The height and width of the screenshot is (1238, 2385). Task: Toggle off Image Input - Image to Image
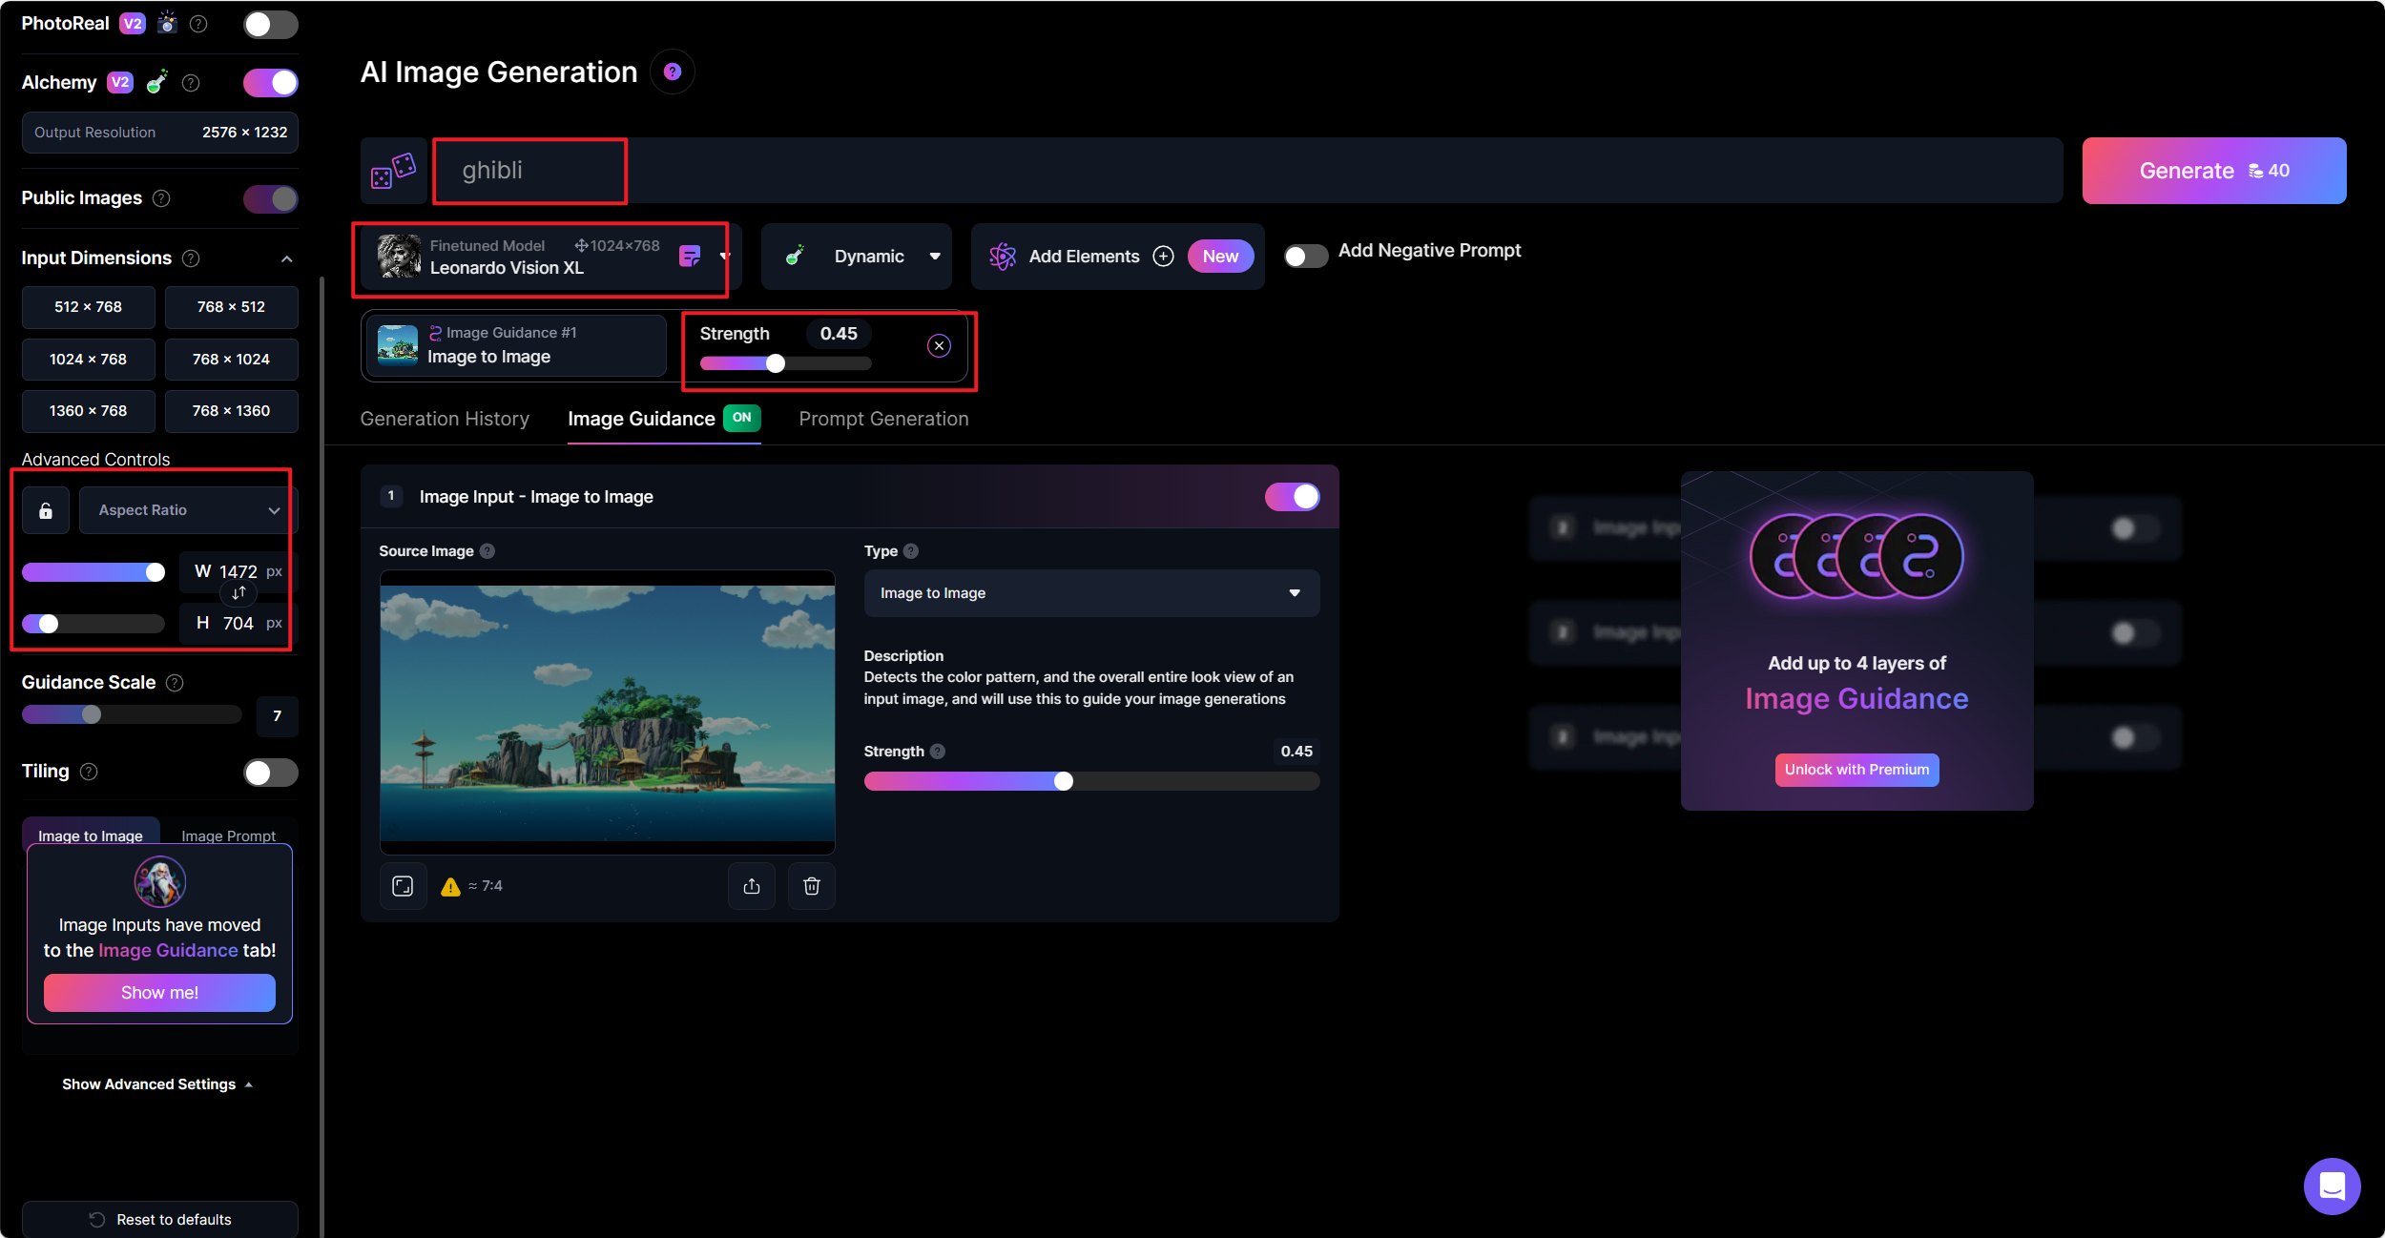[1293, 497]
